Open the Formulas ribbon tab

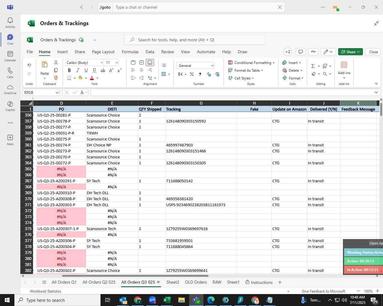tap(130, 52)
